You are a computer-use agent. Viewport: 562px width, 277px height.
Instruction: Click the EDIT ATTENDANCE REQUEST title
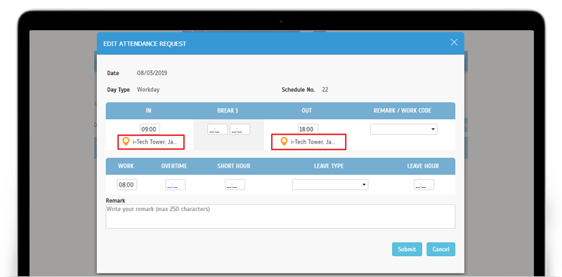coord(145,43)
